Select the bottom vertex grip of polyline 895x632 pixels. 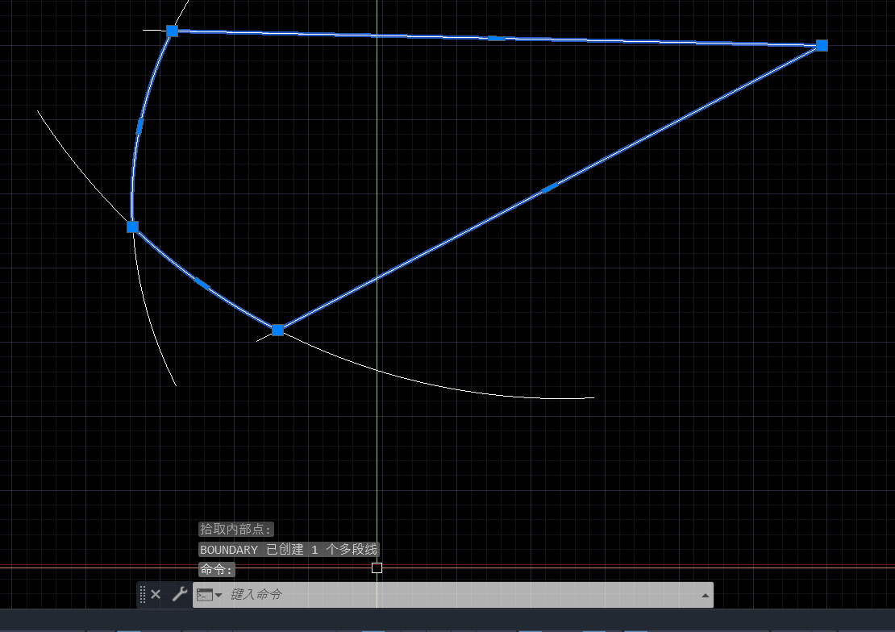pos(277,330)
